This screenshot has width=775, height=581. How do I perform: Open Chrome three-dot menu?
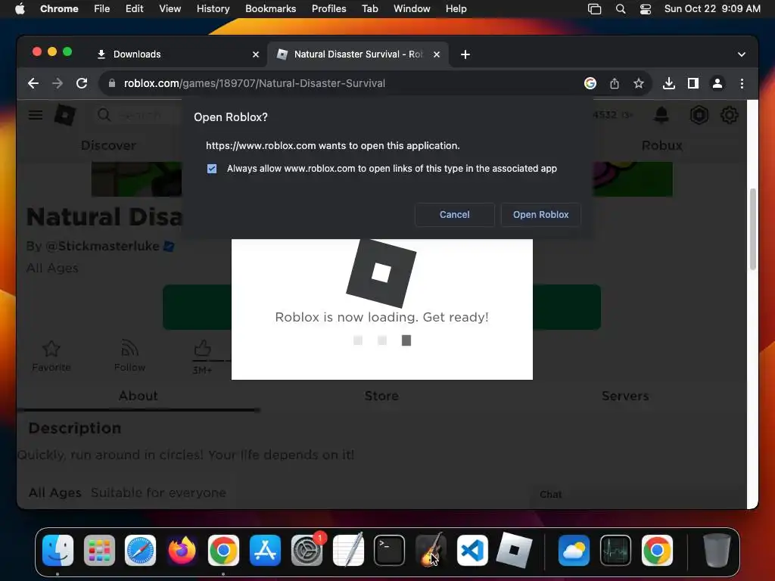point(742,83)
